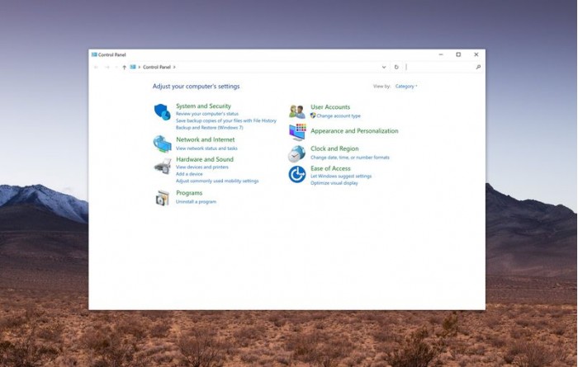Screen dimensions: 578x367
Task: Click the Refresh button beside address bar
Action: tap(396, 67)
